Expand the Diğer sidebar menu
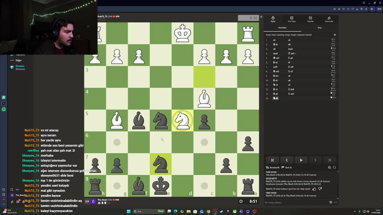Image resolution: width=383 pixels, height=215 pixels. point(16,60)
